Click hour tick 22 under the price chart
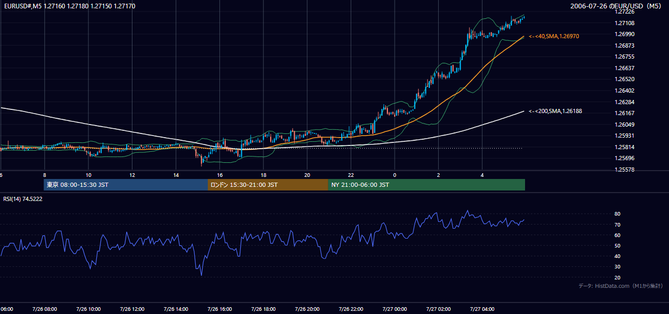This screenshot has width=669, height=314. [x=351, y=175]
